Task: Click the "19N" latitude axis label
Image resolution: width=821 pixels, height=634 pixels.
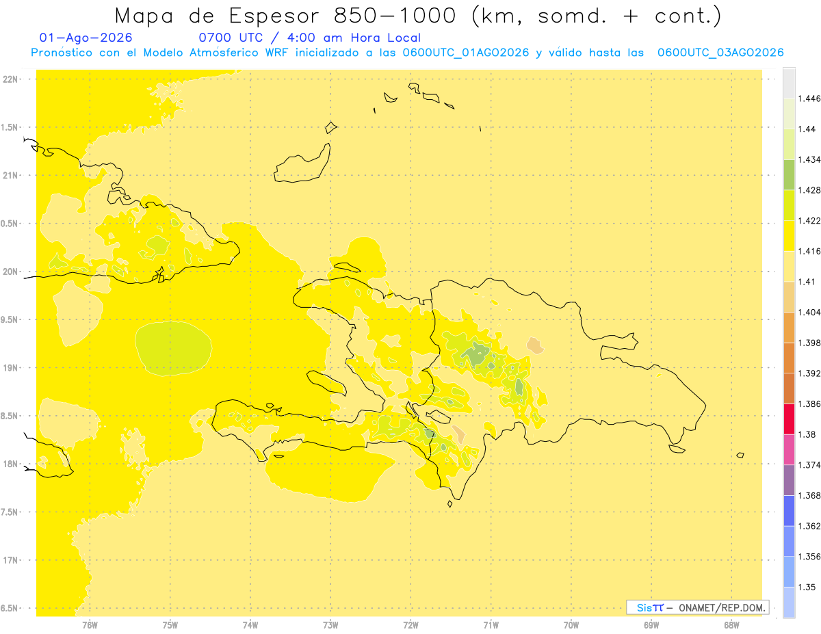Action: (11, 368)
